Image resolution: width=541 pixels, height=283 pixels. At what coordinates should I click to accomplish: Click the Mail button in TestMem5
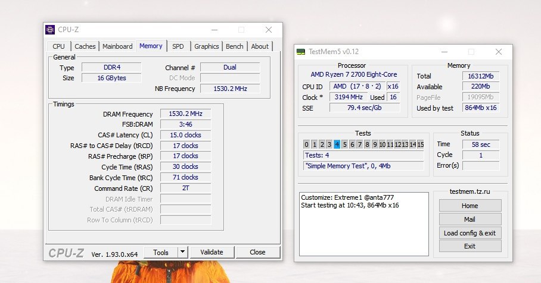point(470,219)
